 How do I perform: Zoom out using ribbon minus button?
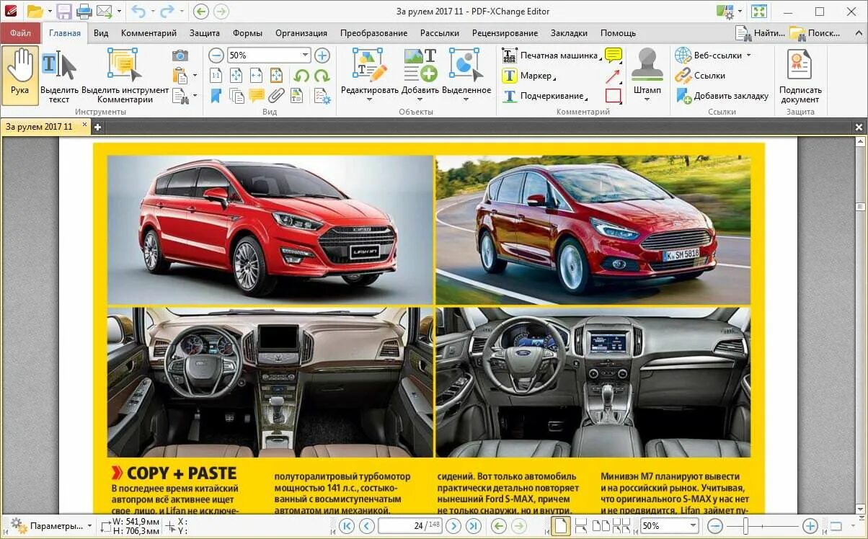[216, 55]
